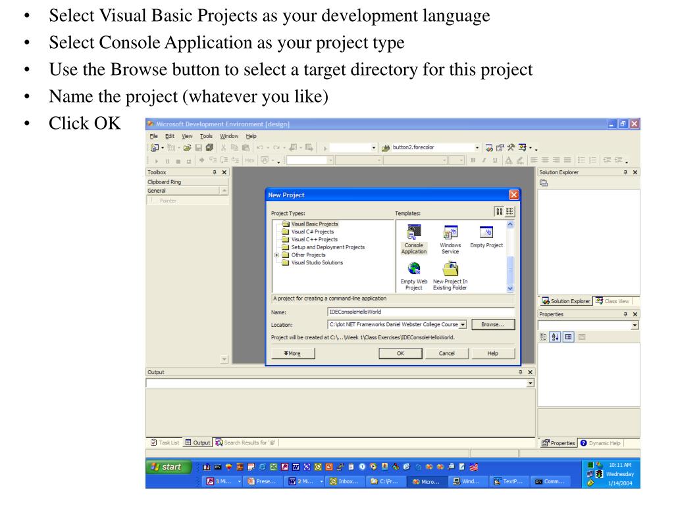This screenshot has height=505, width=674.
Task: Open the New Project icon dropdown arrow
Action: coord(163,148)
